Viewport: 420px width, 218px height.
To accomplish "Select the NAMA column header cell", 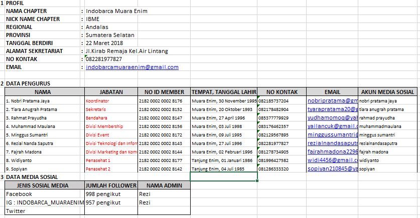I will click(x=45, y=92).
